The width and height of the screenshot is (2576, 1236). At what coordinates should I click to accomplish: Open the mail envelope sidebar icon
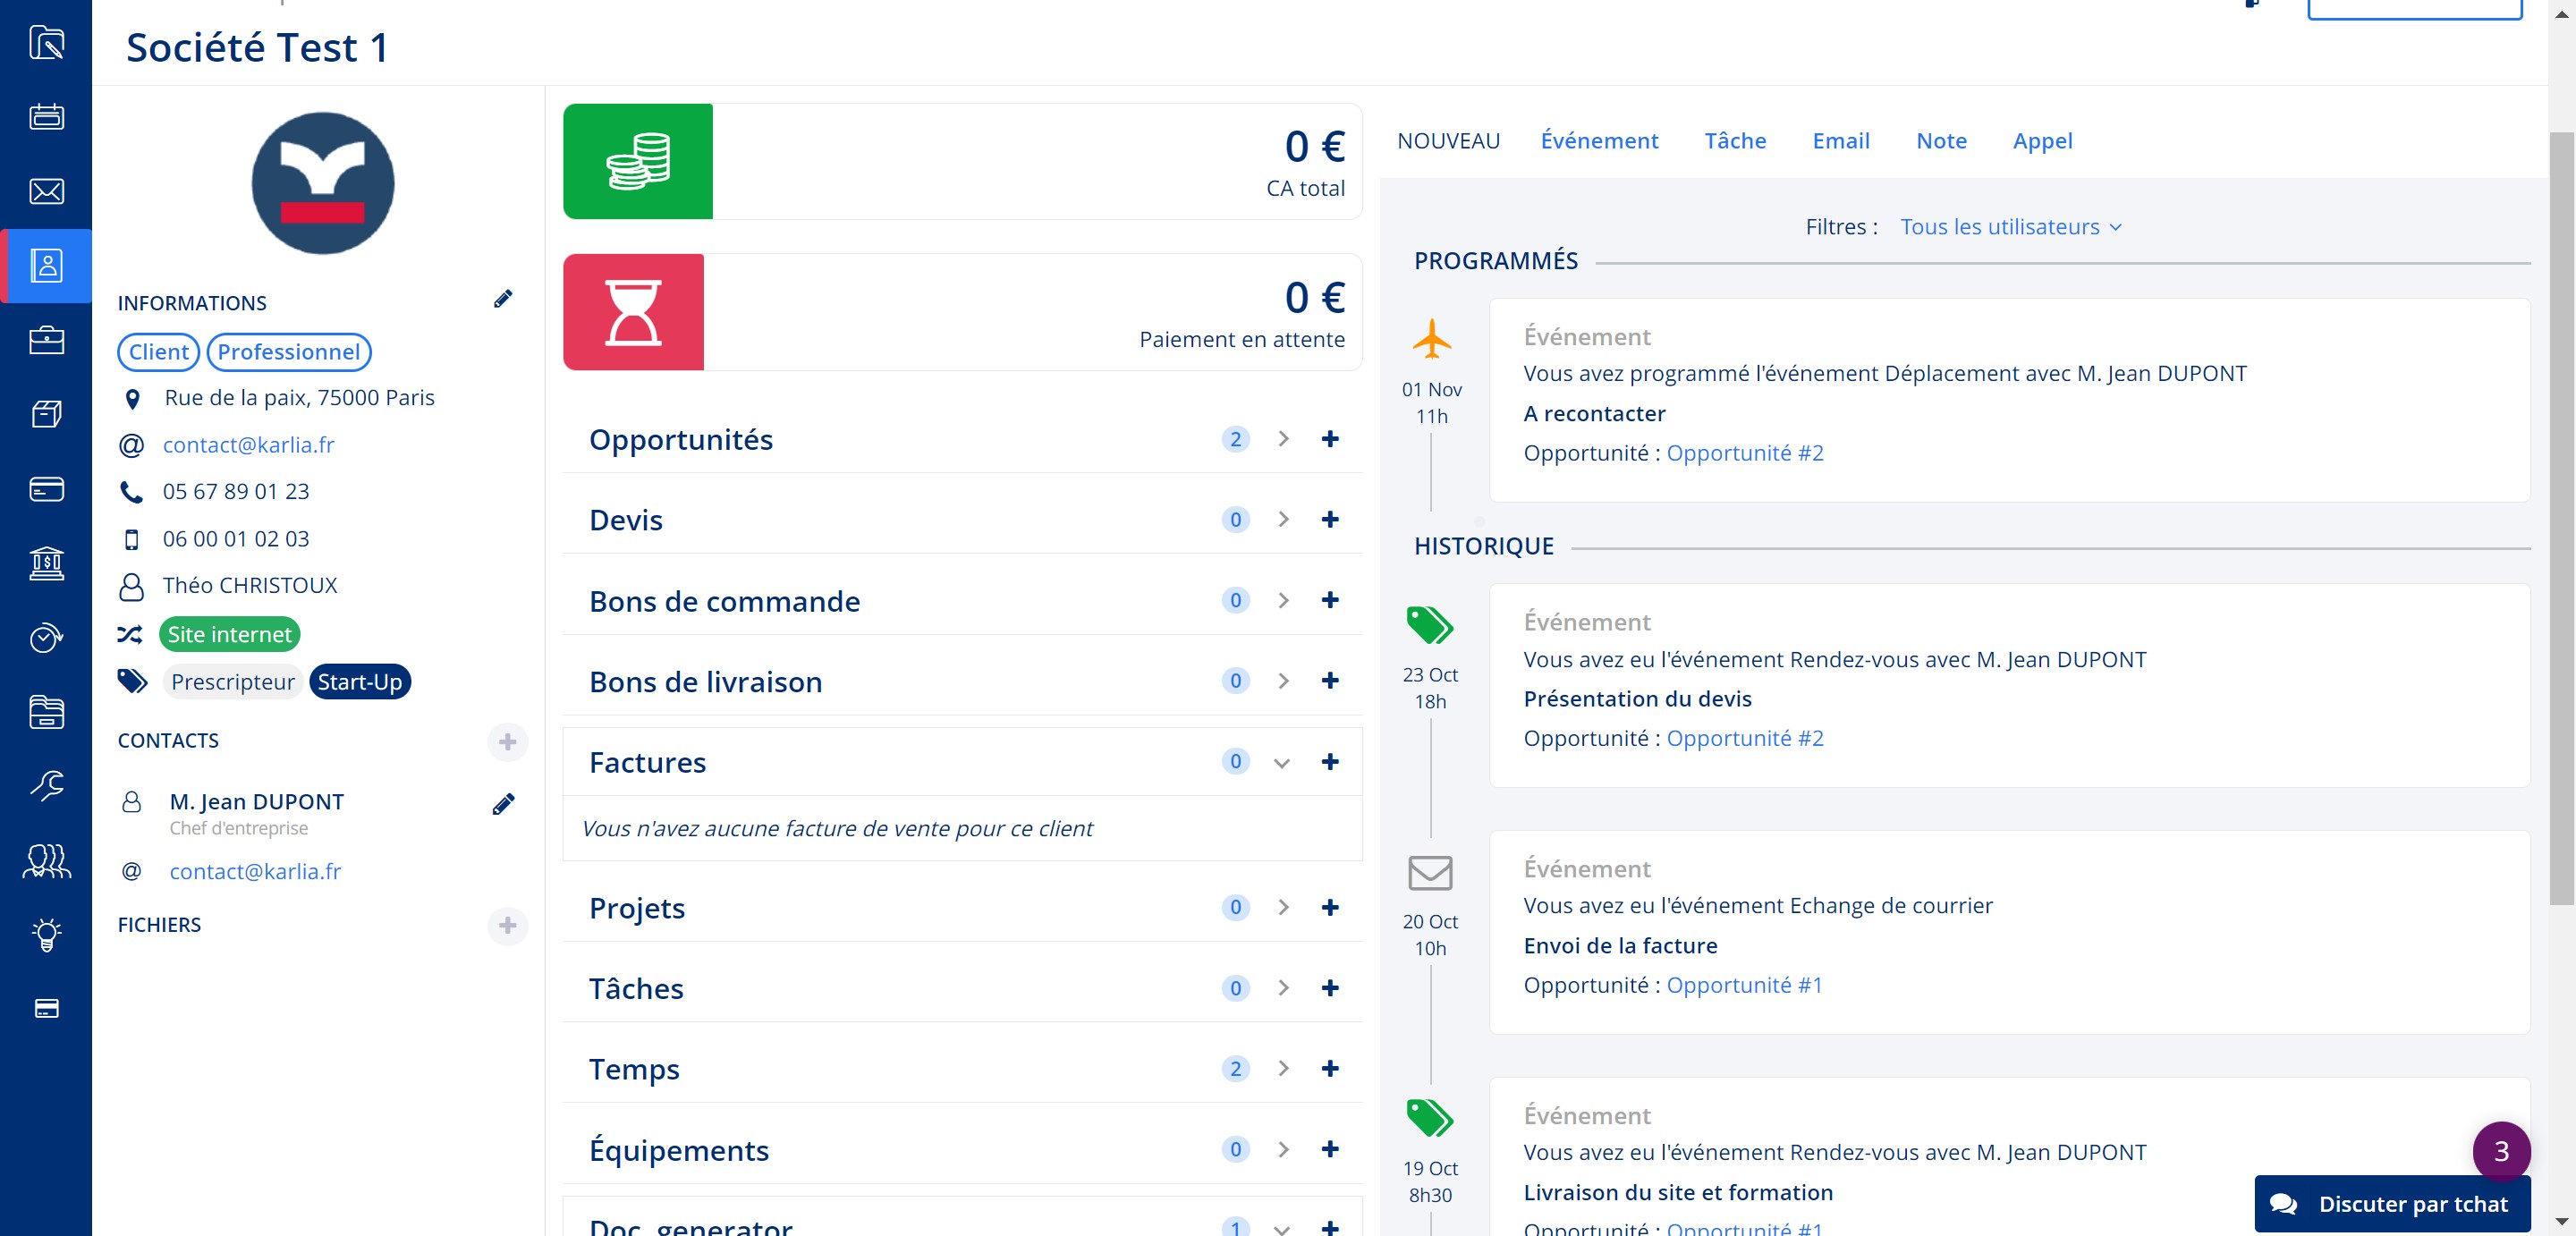46,191
